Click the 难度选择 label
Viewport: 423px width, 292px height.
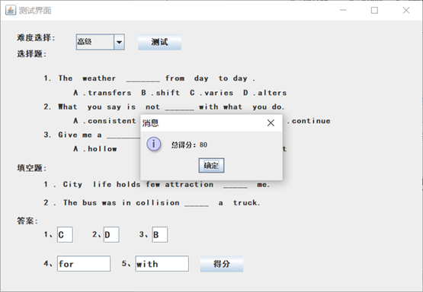(36, 38)
